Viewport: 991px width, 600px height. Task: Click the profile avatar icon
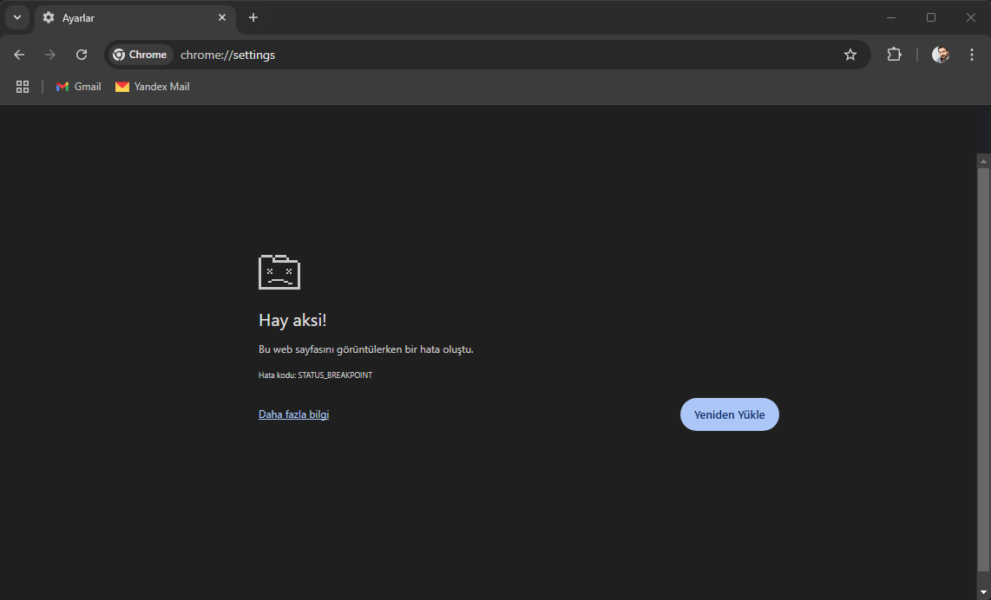941,54
